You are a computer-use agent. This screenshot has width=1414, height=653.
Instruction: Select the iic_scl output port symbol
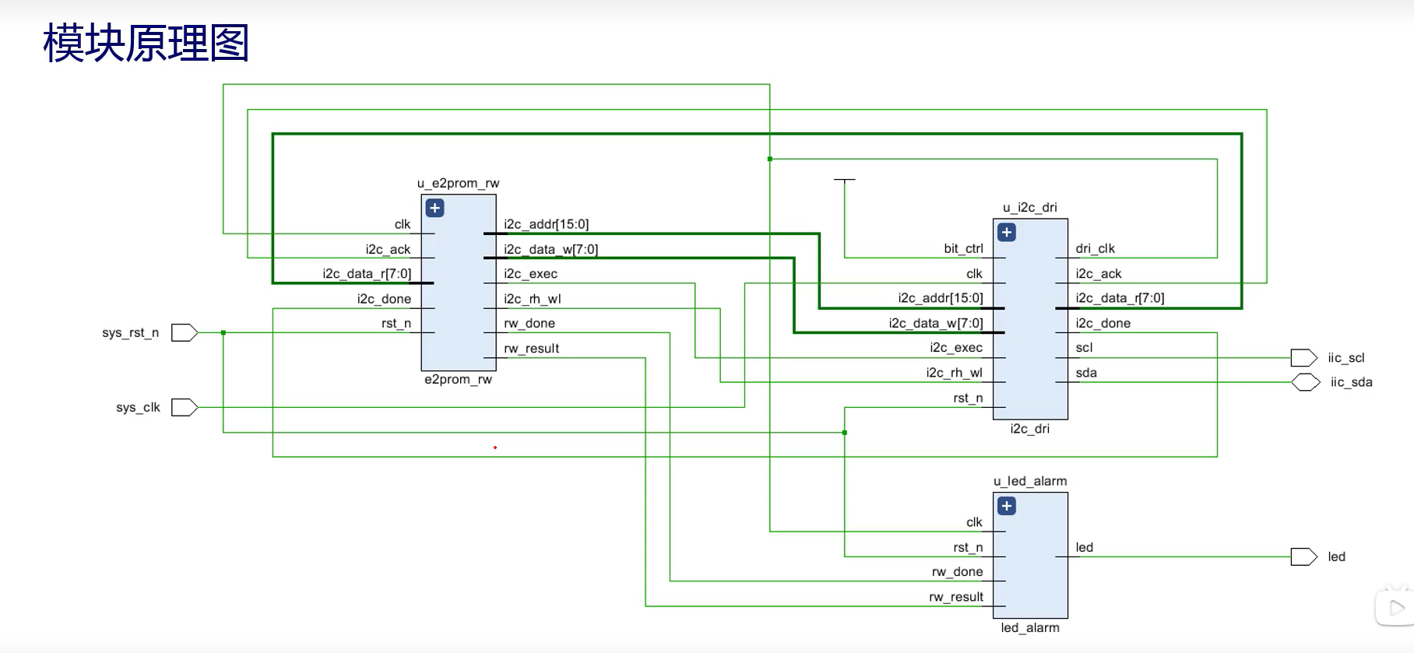click(x=1304, y=358)
